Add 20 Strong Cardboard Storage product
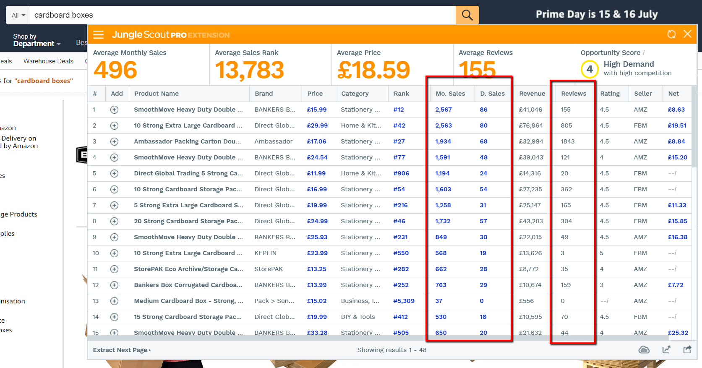 [114, 221]
